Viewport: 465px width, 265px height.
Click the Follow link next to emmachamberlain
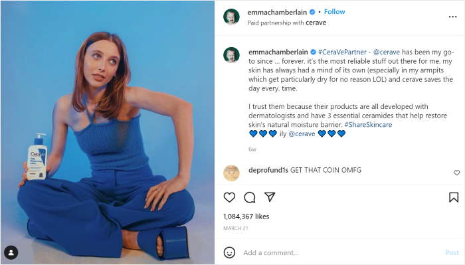[x=335, y=12]
